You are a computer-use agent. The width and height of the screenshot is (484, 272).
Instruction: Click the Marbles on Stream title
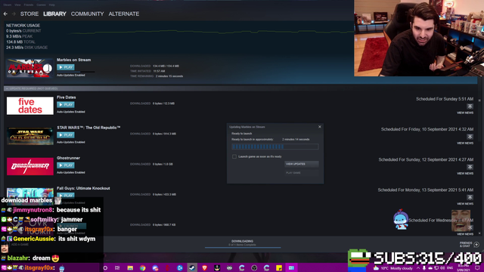pos(73,60)
